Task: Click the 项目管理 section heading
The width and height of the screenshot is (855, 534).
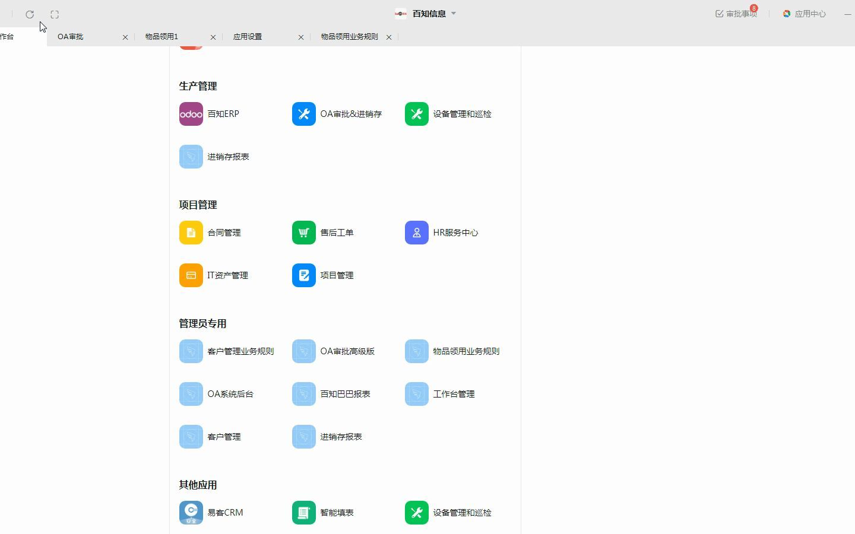Action: pyautogui.click(x=198, y=205)
